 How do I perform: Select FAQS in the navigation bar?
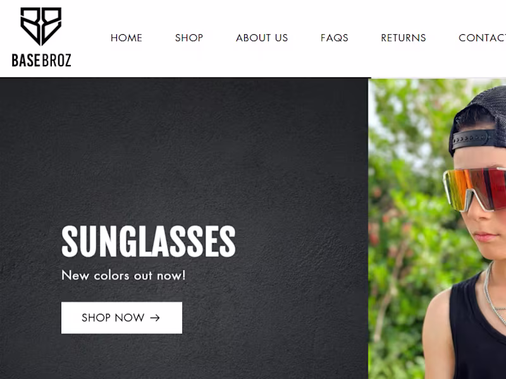pos(335,38)
